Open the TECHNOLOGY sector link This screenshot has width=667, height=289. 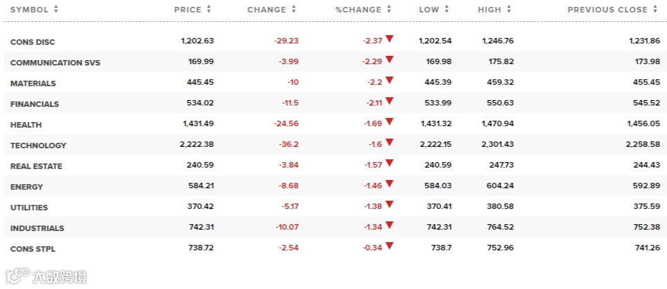[39, 146]
